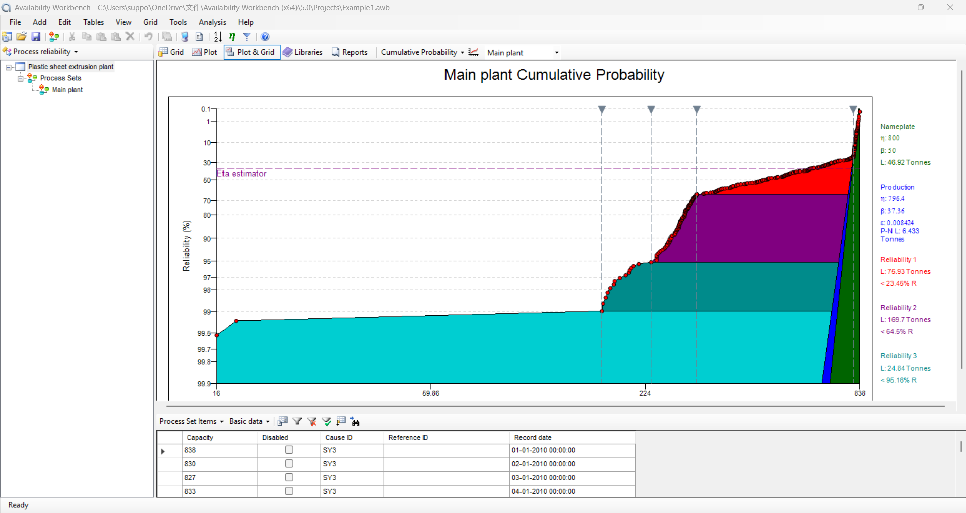
Task: Open help via blue question mark icon
Action: point(265,37)
